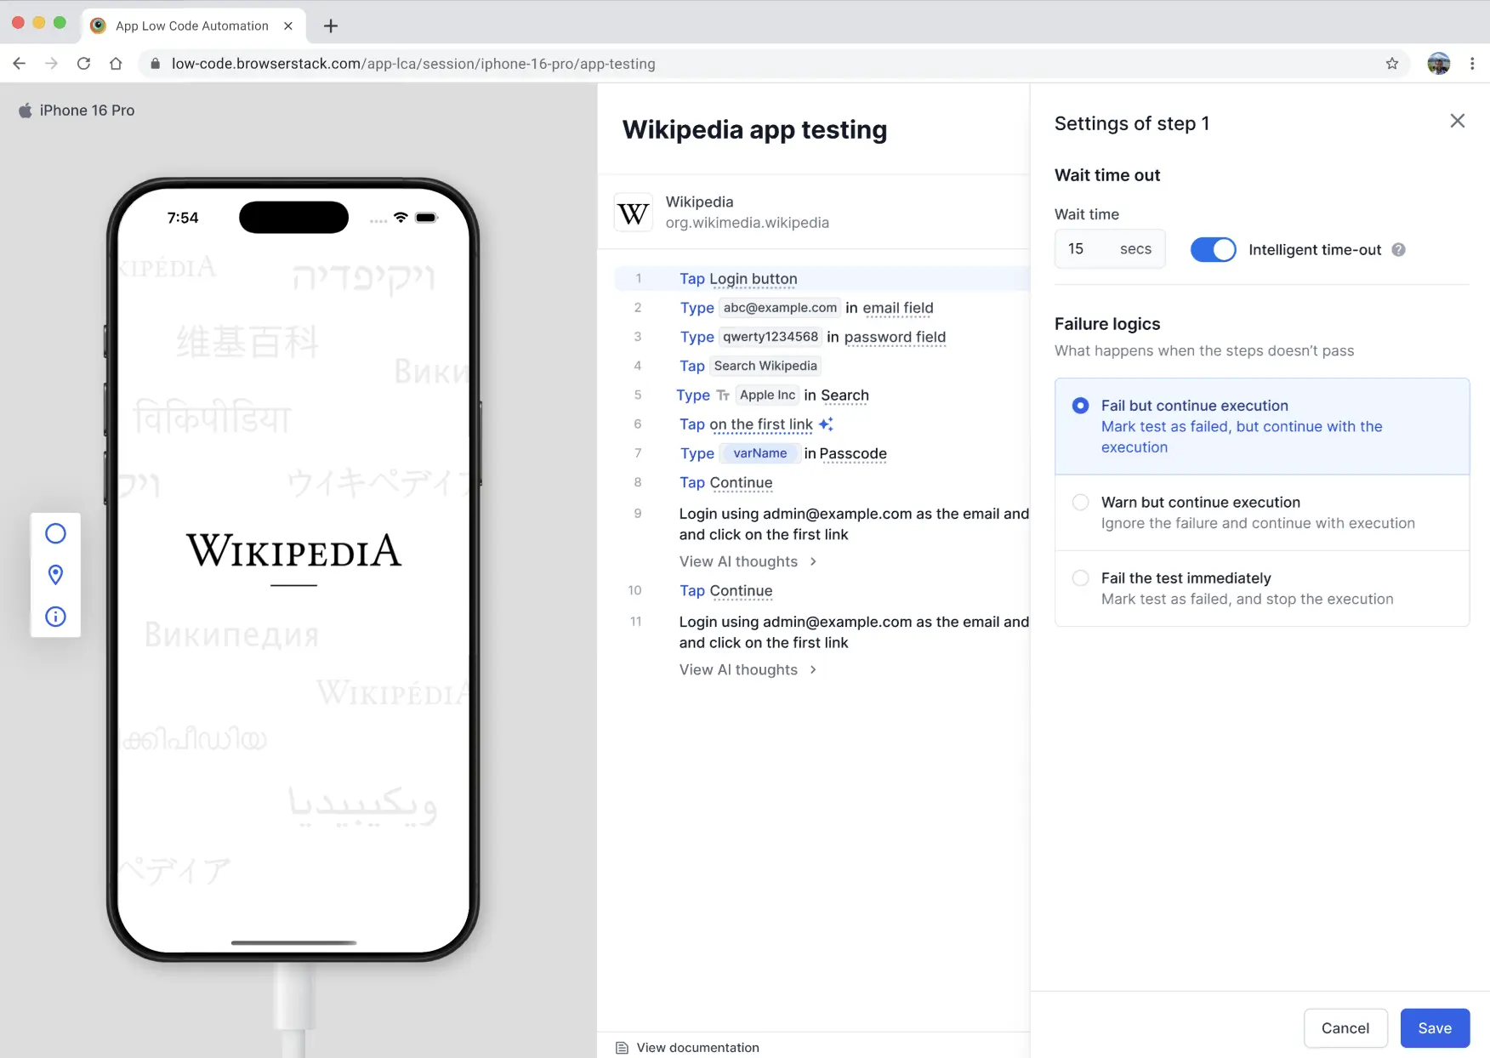Click the profile avatar in the browser toolbar
Screen dimensions: 1490x1058
click(1438, 63)
